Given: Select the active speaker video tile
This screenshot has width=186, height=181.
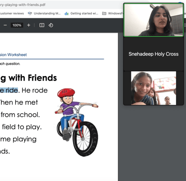Looking at the screenshot, I should [x=154, y=20].
